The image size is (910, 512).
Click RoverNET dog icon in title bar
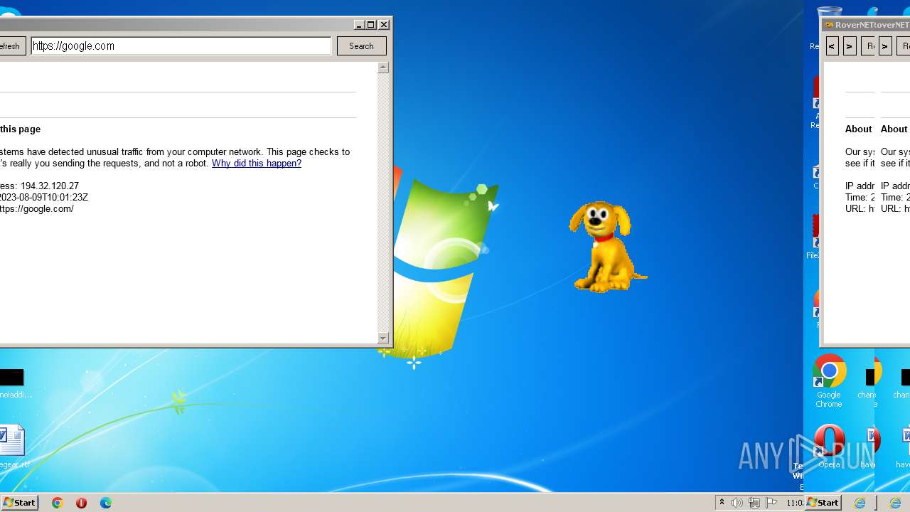[x=829, y=25]
